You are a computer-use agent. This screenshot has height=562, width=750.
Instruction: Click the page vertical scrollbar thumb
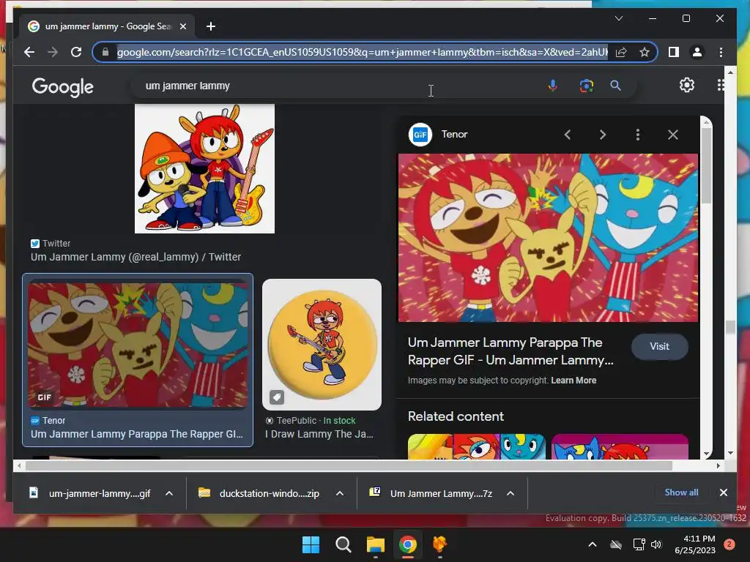730,327
